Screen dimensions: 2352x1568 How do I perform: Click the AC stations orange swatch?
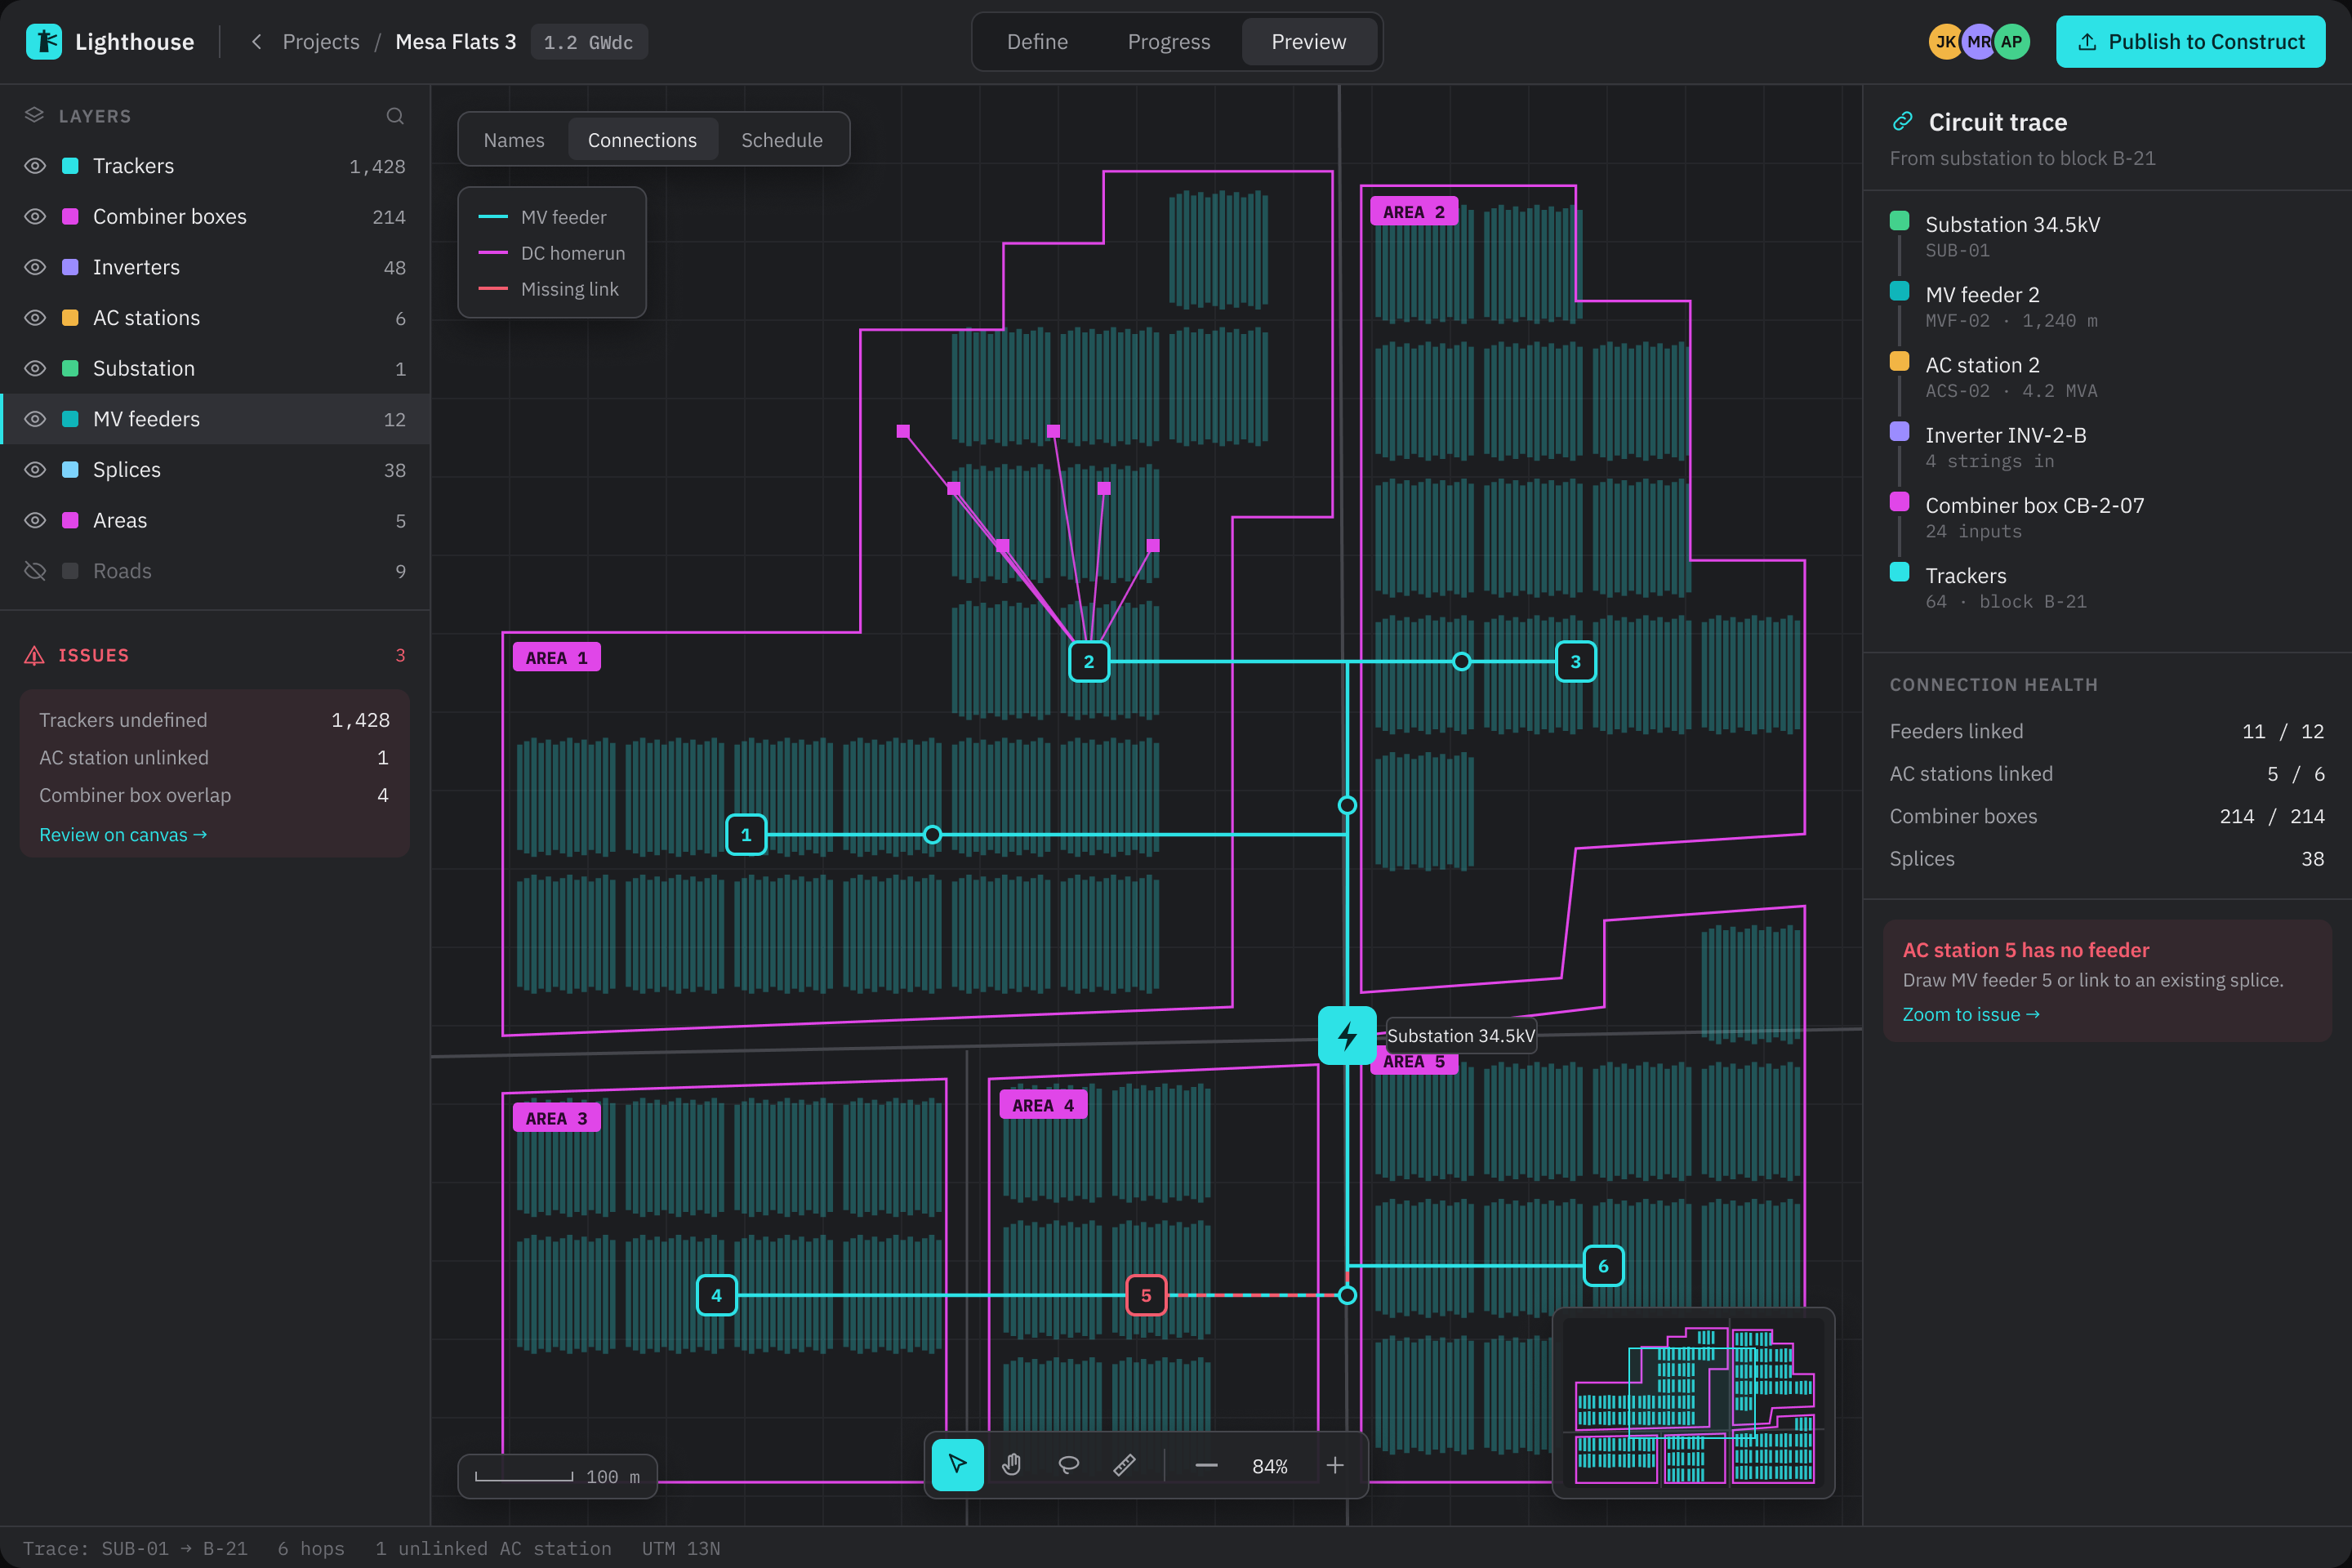pos(70,318)
